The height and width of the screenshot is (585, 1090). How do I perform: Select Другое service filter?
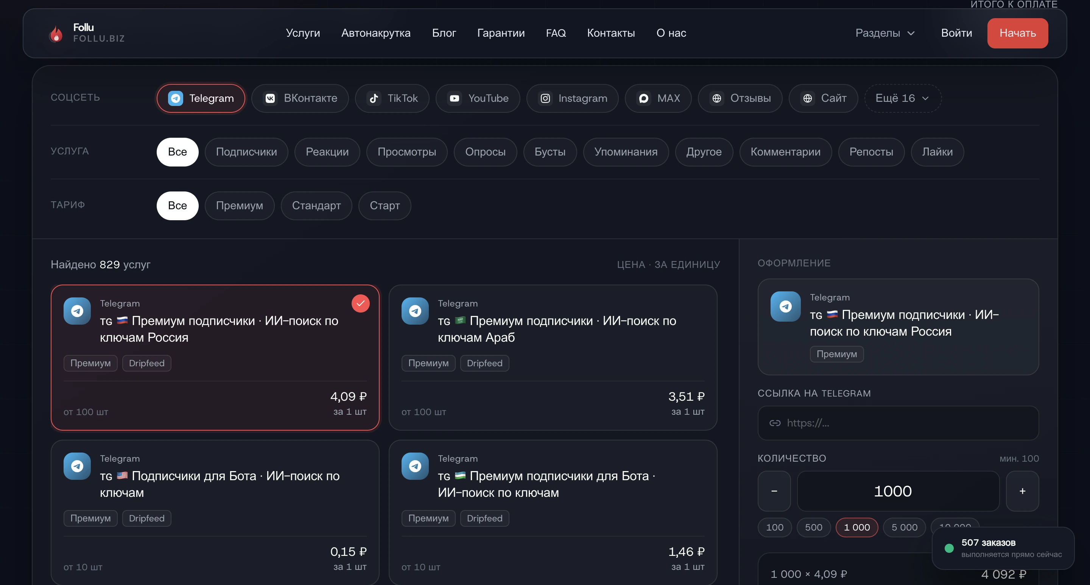tap(704, 152)
